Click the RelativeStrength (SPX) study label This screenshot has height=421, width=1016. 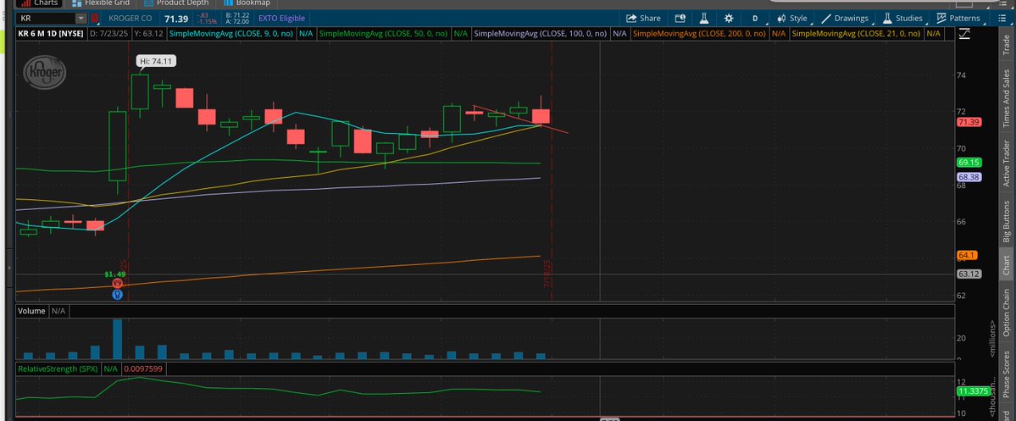[58, 368]
